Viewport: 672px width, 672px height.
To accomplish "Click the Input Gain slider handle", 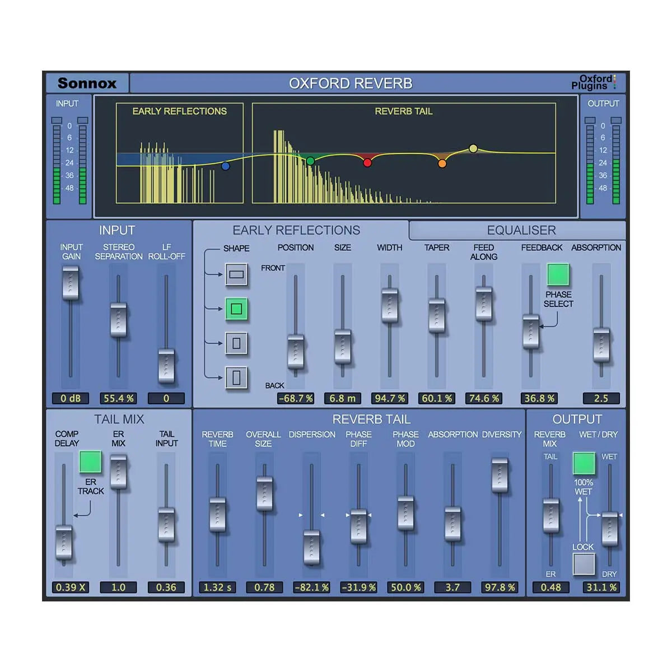I will (72, 283).
